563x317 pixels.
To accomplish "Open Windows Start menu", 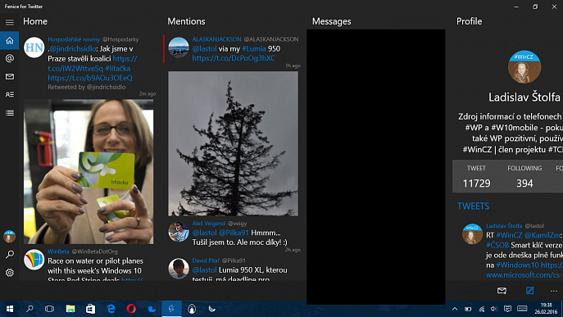I will click(10, 309).
